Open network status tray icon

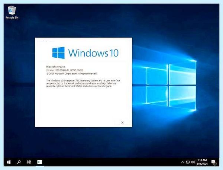tap(188, 162)
